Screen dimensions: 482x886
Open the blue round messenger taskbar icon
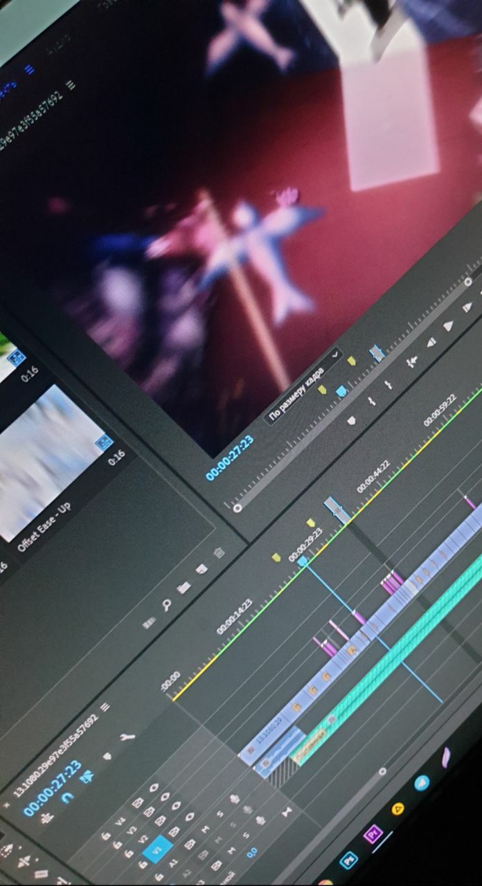[x=421, y=783]
